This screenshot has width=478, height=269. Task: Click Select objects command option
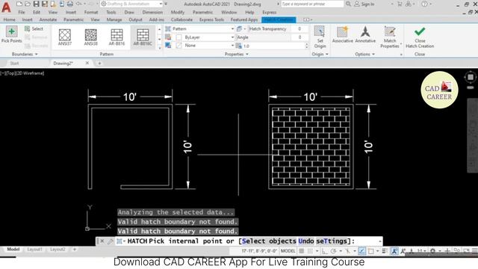(269, 241)
